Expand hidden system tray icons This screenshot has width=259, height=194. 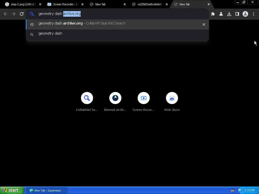coord(240,190)
